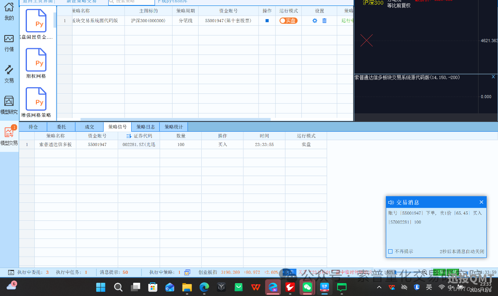Viewport: 498px width, 296px height.
Task: Click the 搜索策略 search input field
Action: [131, 2]
